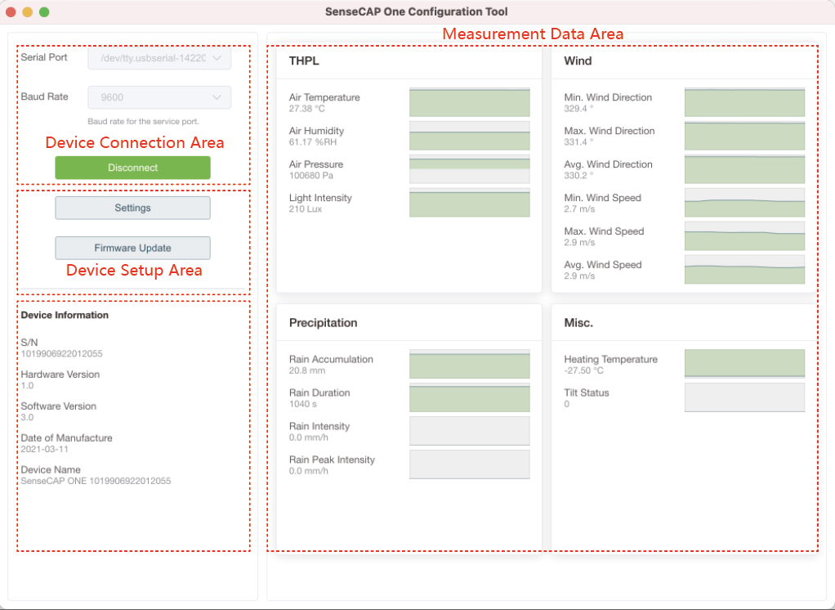
Task: Click Hardware Version value 1.0
Action: [x=27, y=386]
